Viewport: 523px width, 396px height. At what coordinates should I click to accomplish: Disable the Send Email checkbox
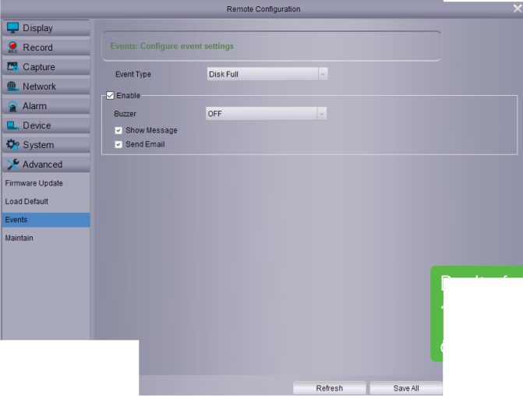tap(118, 144)
